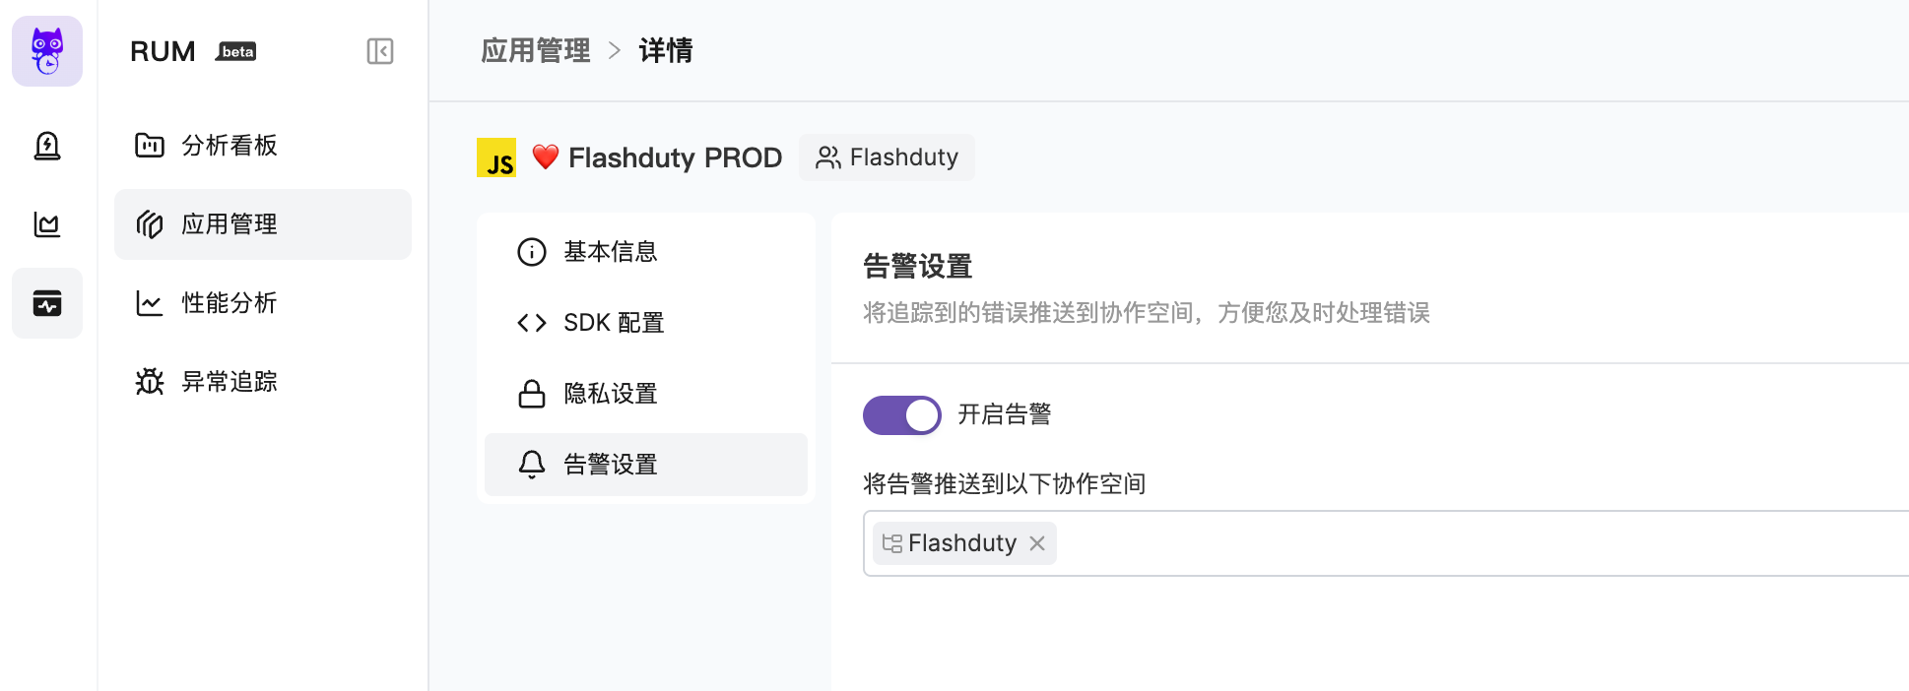Open 隐私设置 privacy tab

(646, 394)
